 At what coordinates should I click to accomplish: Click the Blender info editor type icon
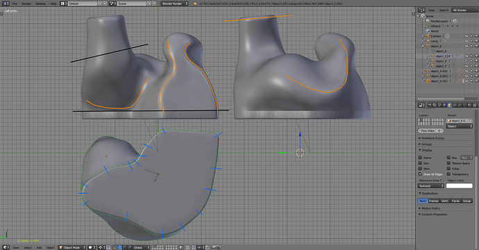6,3
